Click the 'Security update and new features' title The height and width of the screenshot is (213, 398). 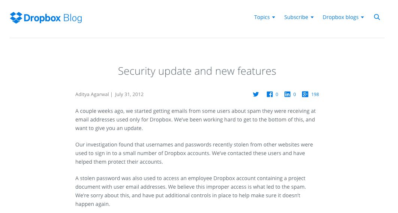click(197, 71)
